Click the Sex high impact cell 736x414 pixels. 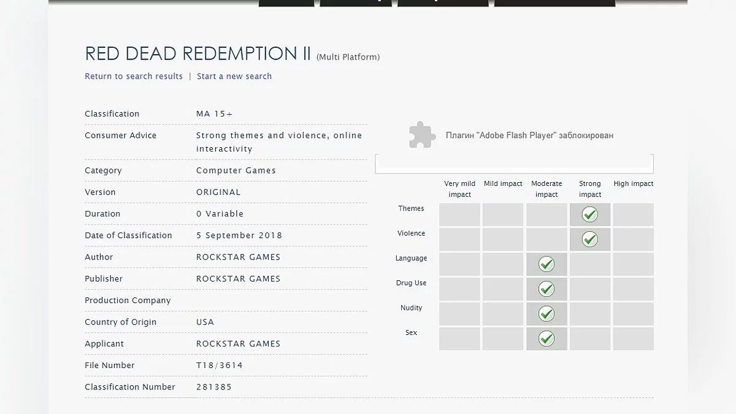coord(634,339)
